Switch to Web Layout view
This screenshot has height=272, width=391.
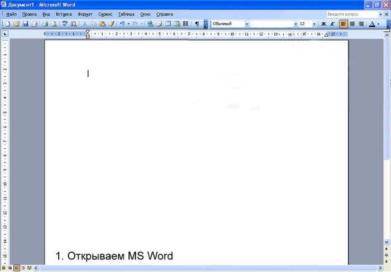point(10,268)
